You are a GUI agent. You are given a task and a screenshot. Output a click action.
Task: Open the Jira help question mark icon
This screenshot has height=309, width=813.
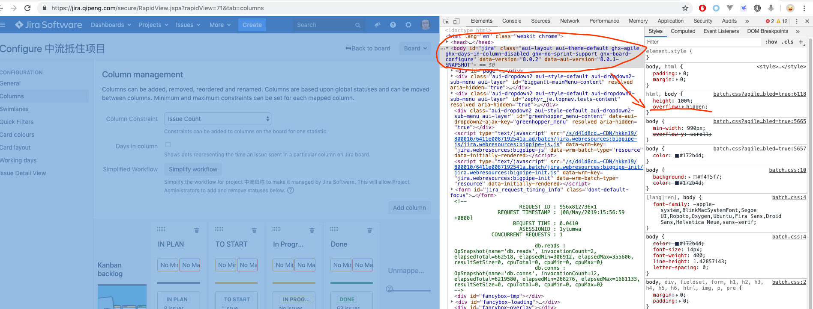pyautogui.click(x=393, y=25)
